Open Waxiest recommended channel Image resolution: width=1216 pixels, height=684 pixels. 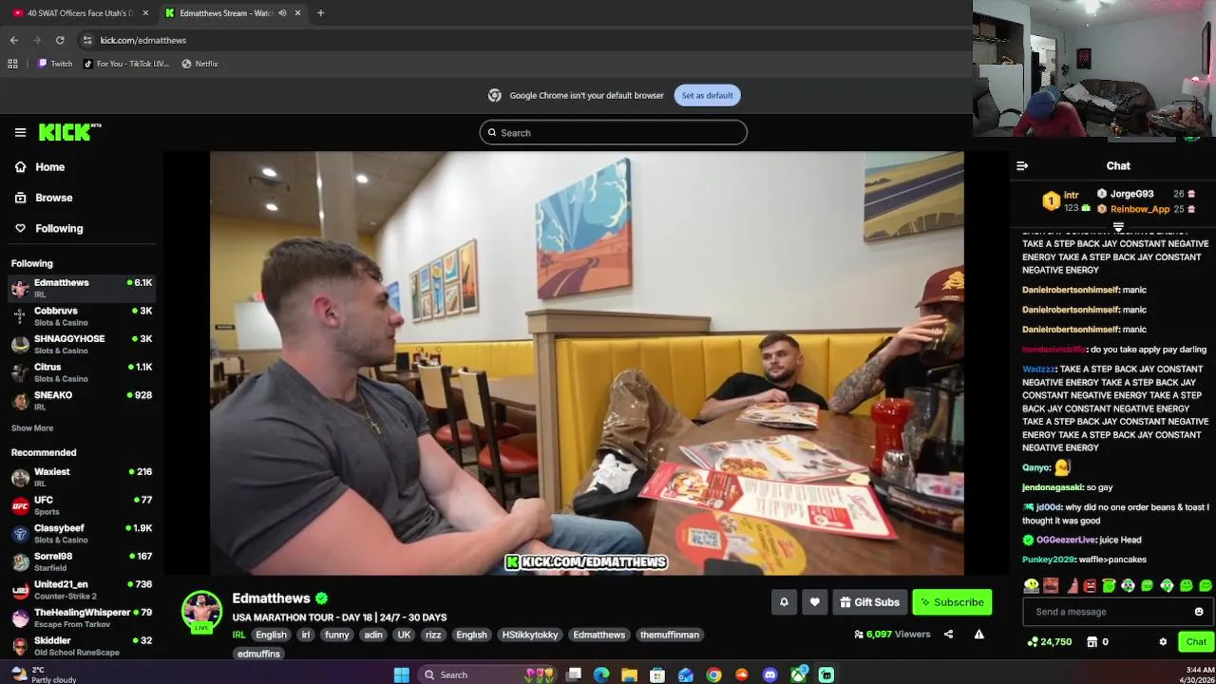82,477
